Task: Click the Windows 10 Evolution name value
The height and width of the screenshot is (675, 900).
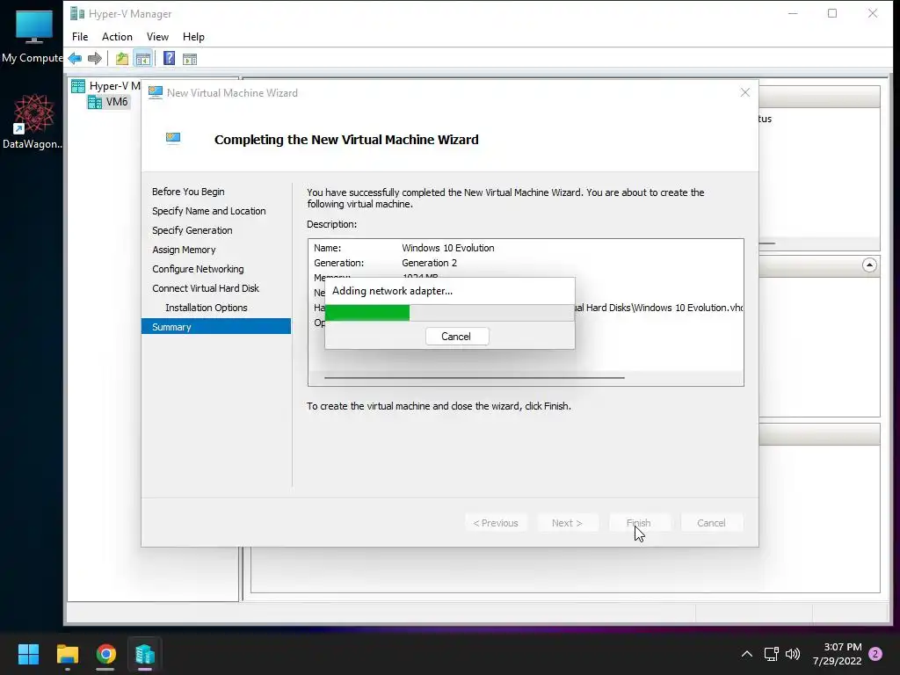Action: [x=447, y=248]
